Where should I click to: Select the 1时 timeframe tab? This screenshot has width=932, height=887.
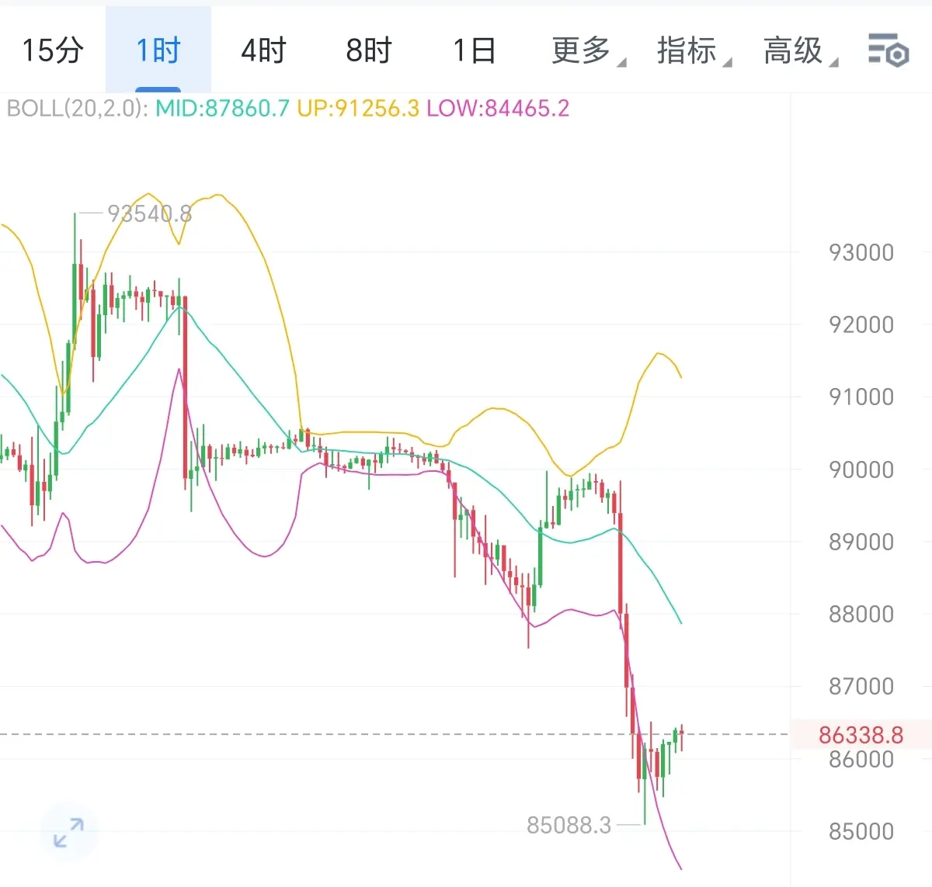pyautogui.click(x=158, y=50)
